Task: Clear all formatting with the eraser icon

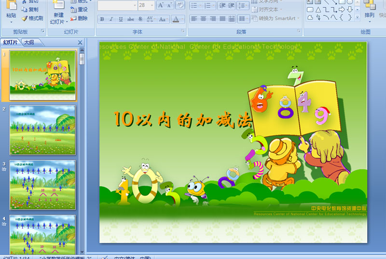Action: point(180,5)
